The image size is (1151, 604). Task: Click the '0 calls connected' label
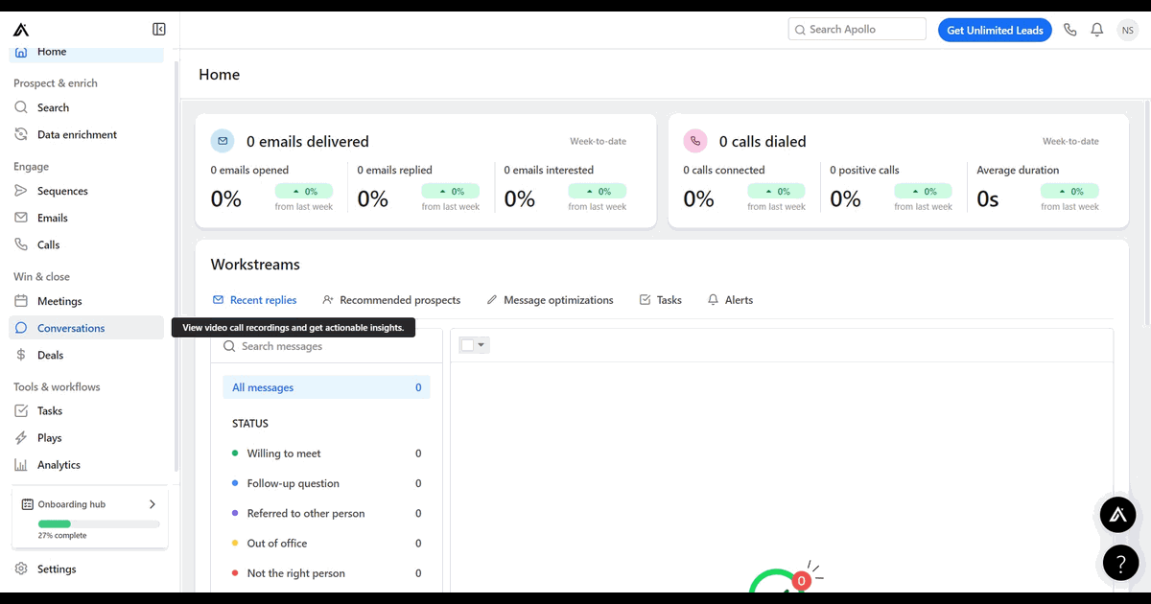coord(724,170)
